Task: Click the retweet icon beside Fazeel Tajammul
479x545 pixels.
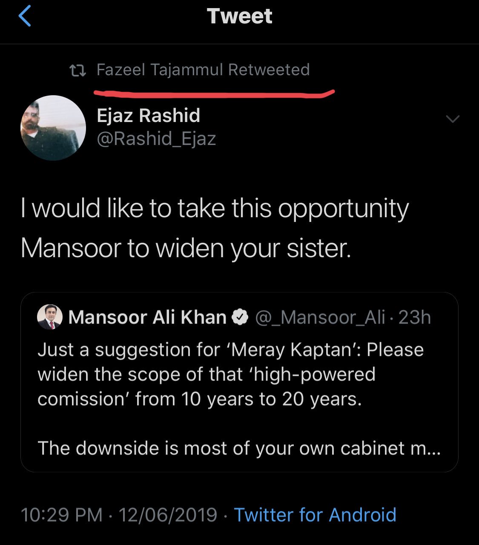Action: (x=78, y=71)
